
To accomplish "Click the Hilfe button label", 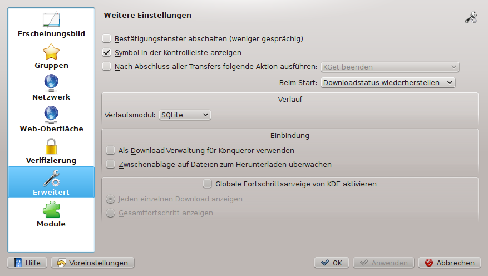I will 33,263.
